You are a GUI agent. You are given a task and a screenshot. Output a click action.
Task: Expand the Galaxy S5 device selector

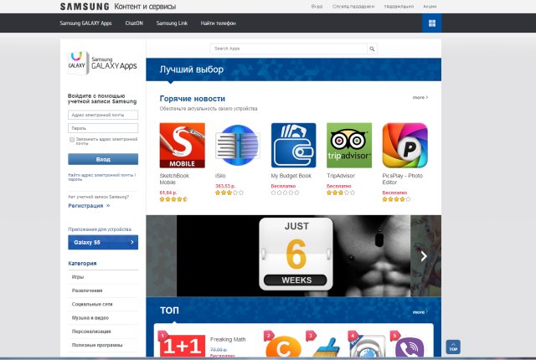(x=103, y=242)
